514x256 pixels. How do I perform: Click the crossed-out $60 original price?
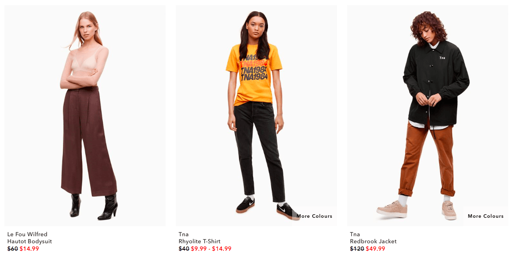(x=12, y=249)
